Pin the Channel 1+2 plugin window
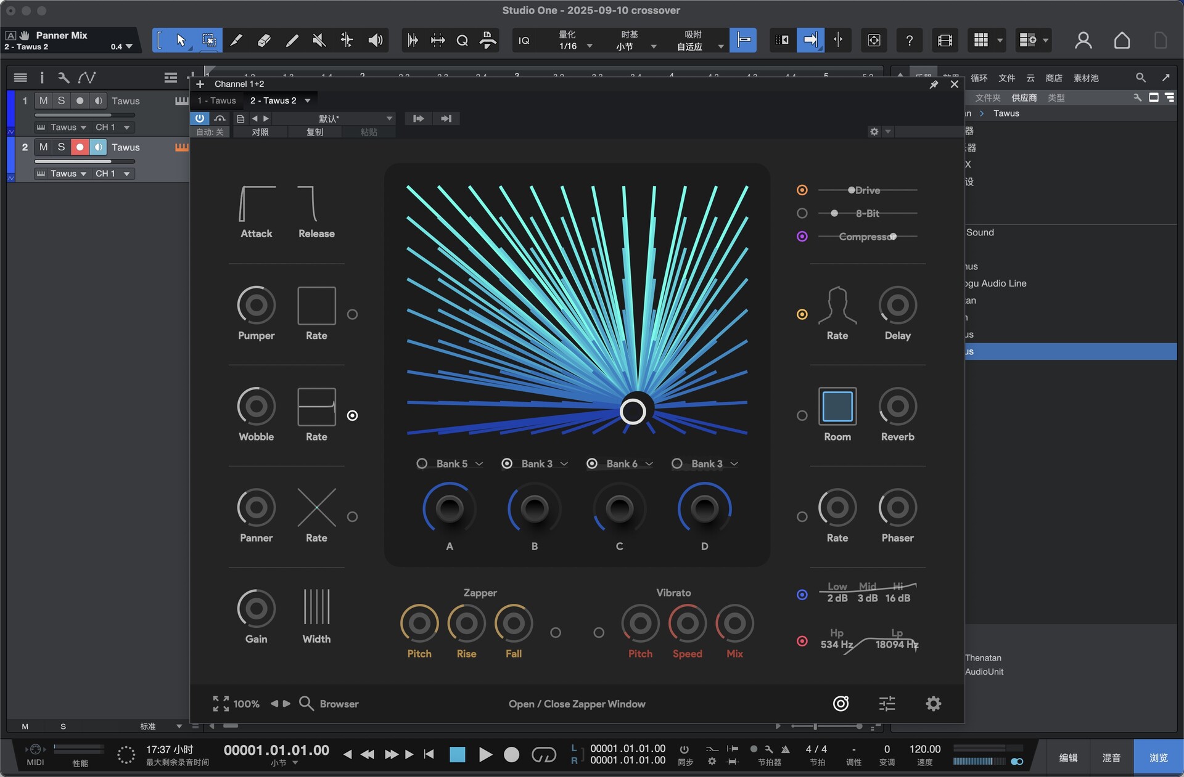1184x777 pixels. tap(934, 84)
